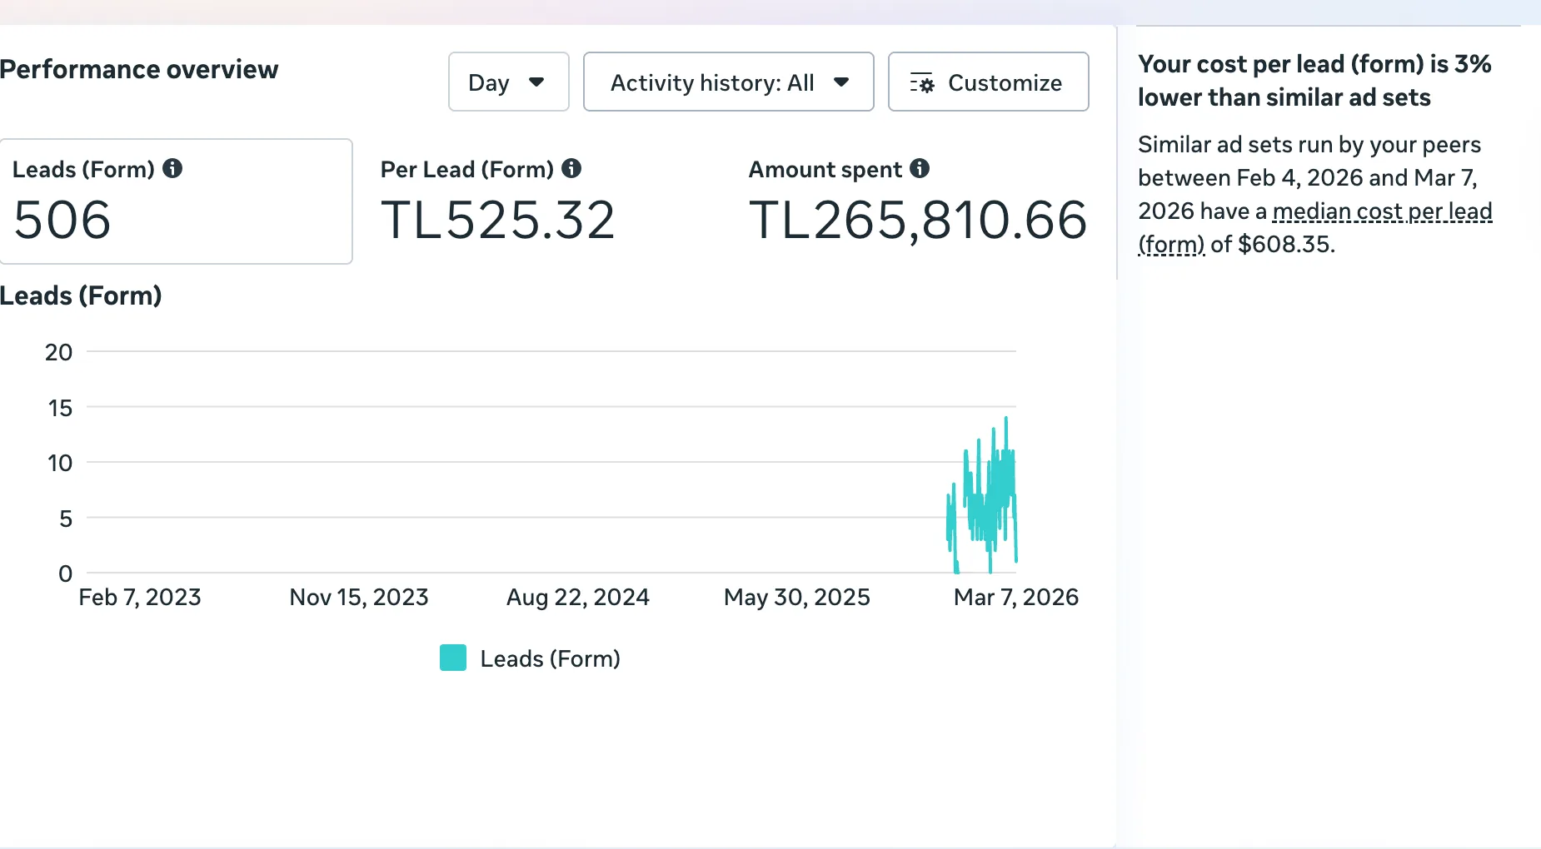This screenshot has width=1541, height=849.
Task: Toggle the teal Leads (Form) legend swatch
Action: pyautogui.click(x=453, y=658)
